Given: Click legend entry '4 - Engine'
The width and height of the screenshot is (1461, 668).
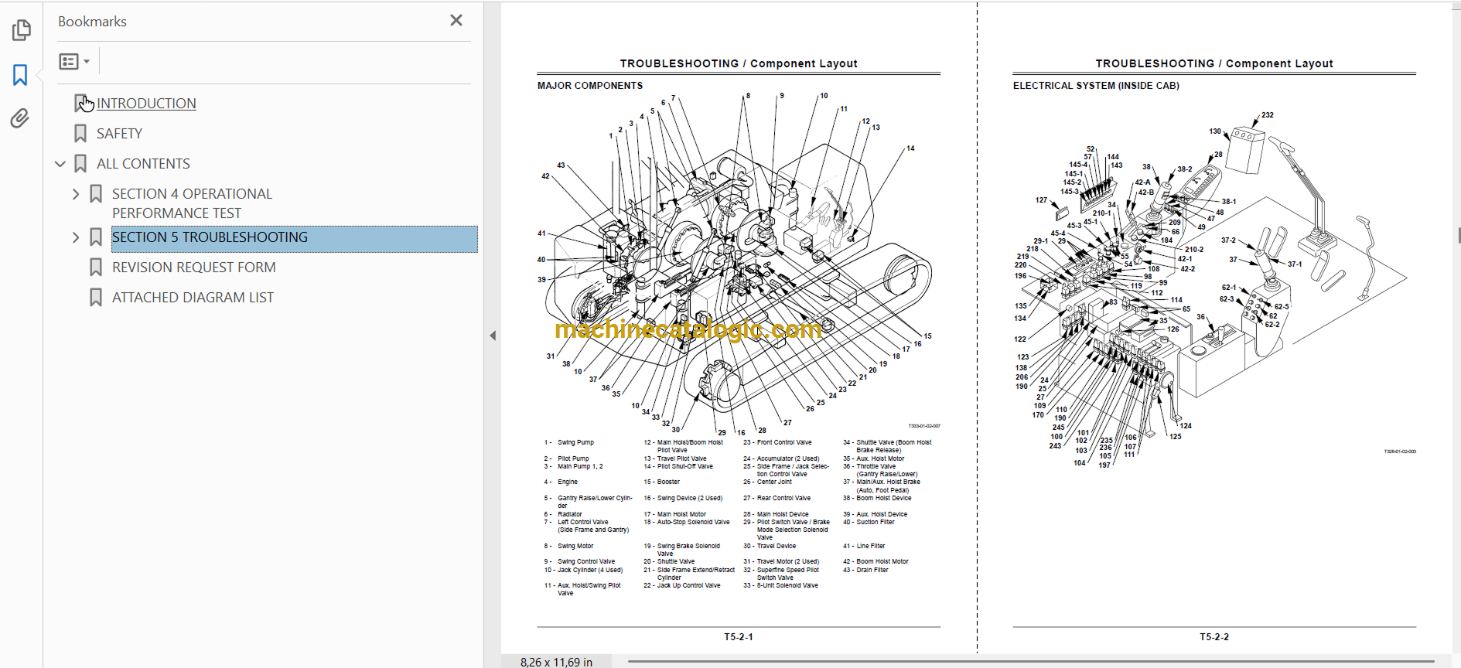Looking at the screenshot, I should (x=561, y=482).
